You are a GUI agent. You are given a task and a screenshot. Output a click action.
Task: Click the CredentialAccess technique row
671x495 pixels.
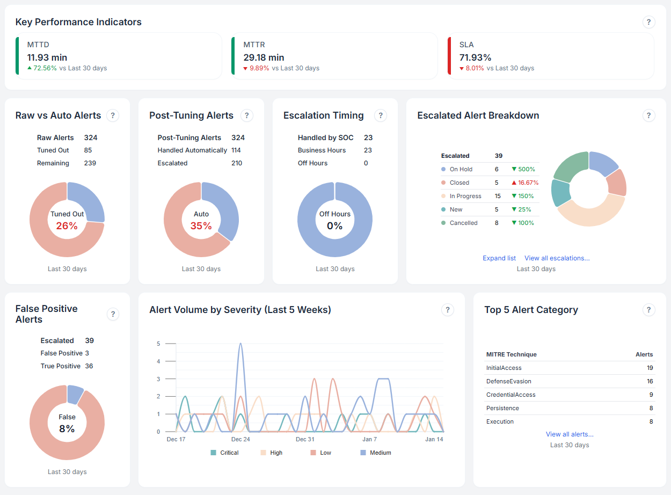point(570,395)
